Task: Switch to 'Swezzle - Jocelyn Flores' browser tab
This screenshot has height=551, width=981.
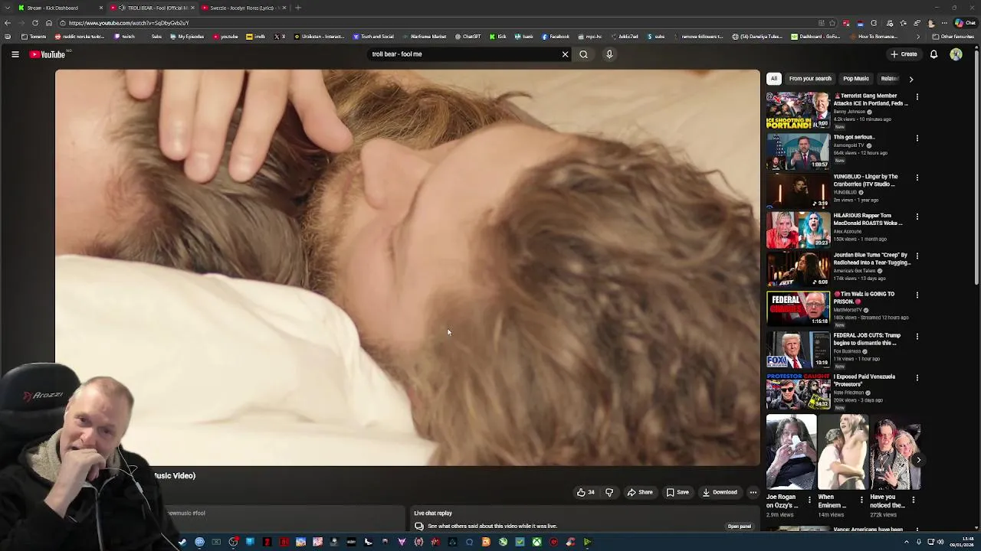Action: pos(241,8)
